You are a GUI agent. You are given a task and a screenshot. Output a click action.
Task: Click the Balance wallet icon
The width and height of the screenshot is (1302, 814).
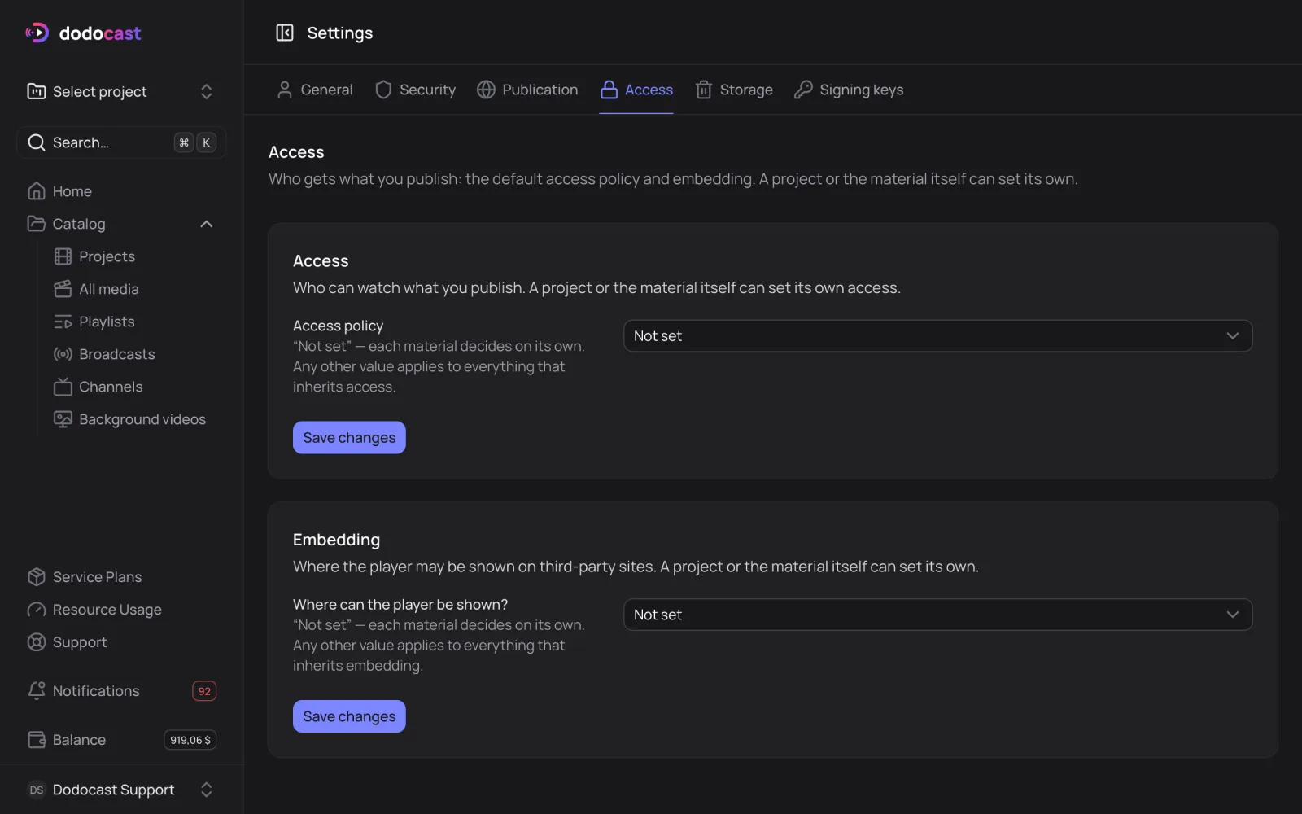click(x=36, y=740)
